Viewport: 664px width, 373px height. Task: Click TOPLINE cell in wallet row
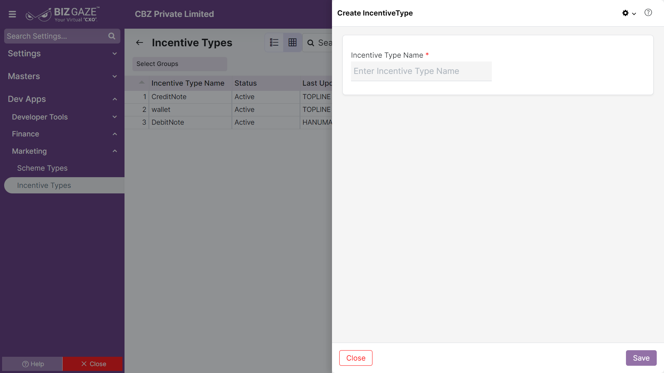point(316,110)
